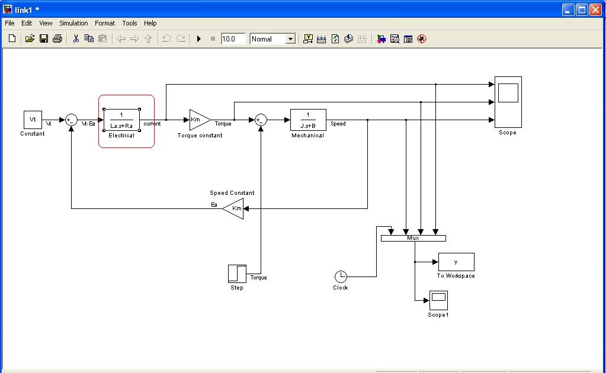Open the Format menu

105,23
